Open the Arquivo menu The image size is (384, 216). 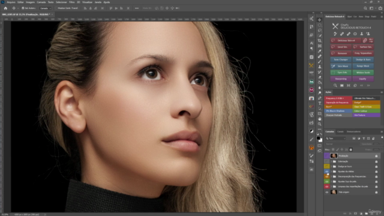[11, 2]
